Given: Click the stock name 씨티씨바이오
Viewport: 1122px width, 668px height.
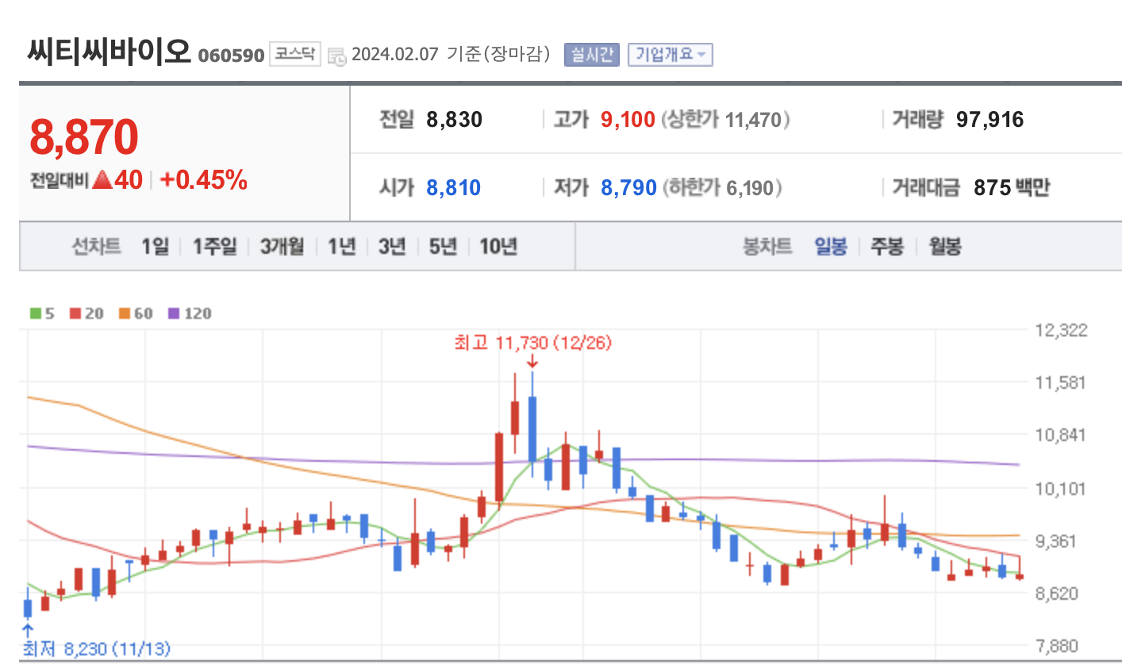Looking at the screenshot, I should [110, 52].
